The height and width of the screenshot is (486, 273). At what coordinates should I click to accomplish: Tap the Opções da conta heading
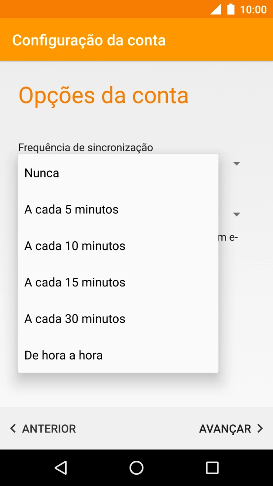click(103, 95)
